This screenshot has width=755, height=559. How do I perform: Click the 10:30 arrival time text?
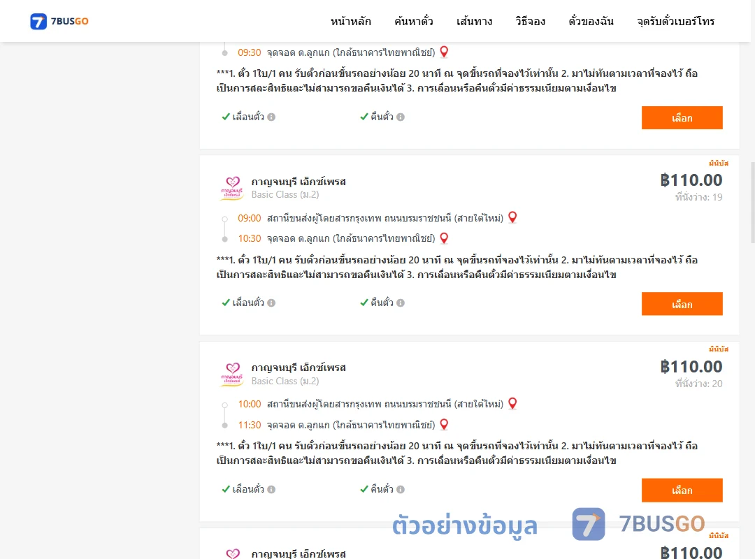coord(250,239)
